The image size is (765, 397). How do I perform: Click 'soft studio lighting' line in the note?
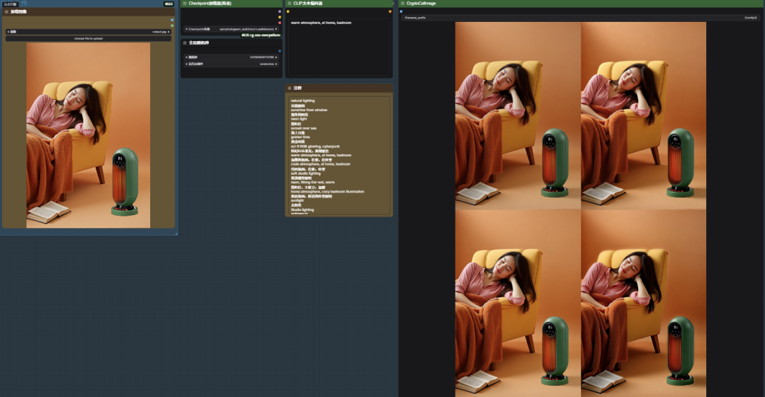pyautogui.click(x=305, y=173)
